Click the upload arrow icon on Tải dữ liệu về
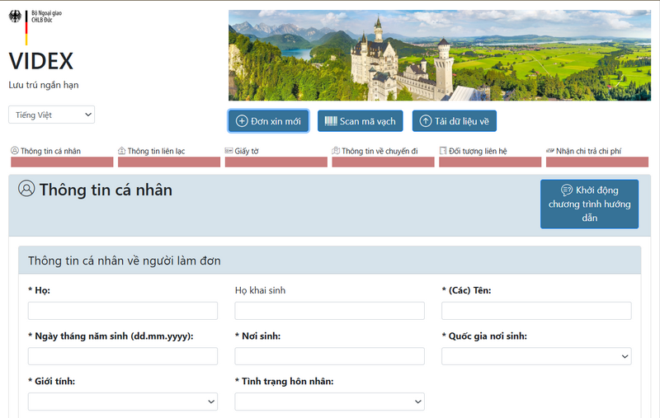The image size is (660, 418). 426,121
